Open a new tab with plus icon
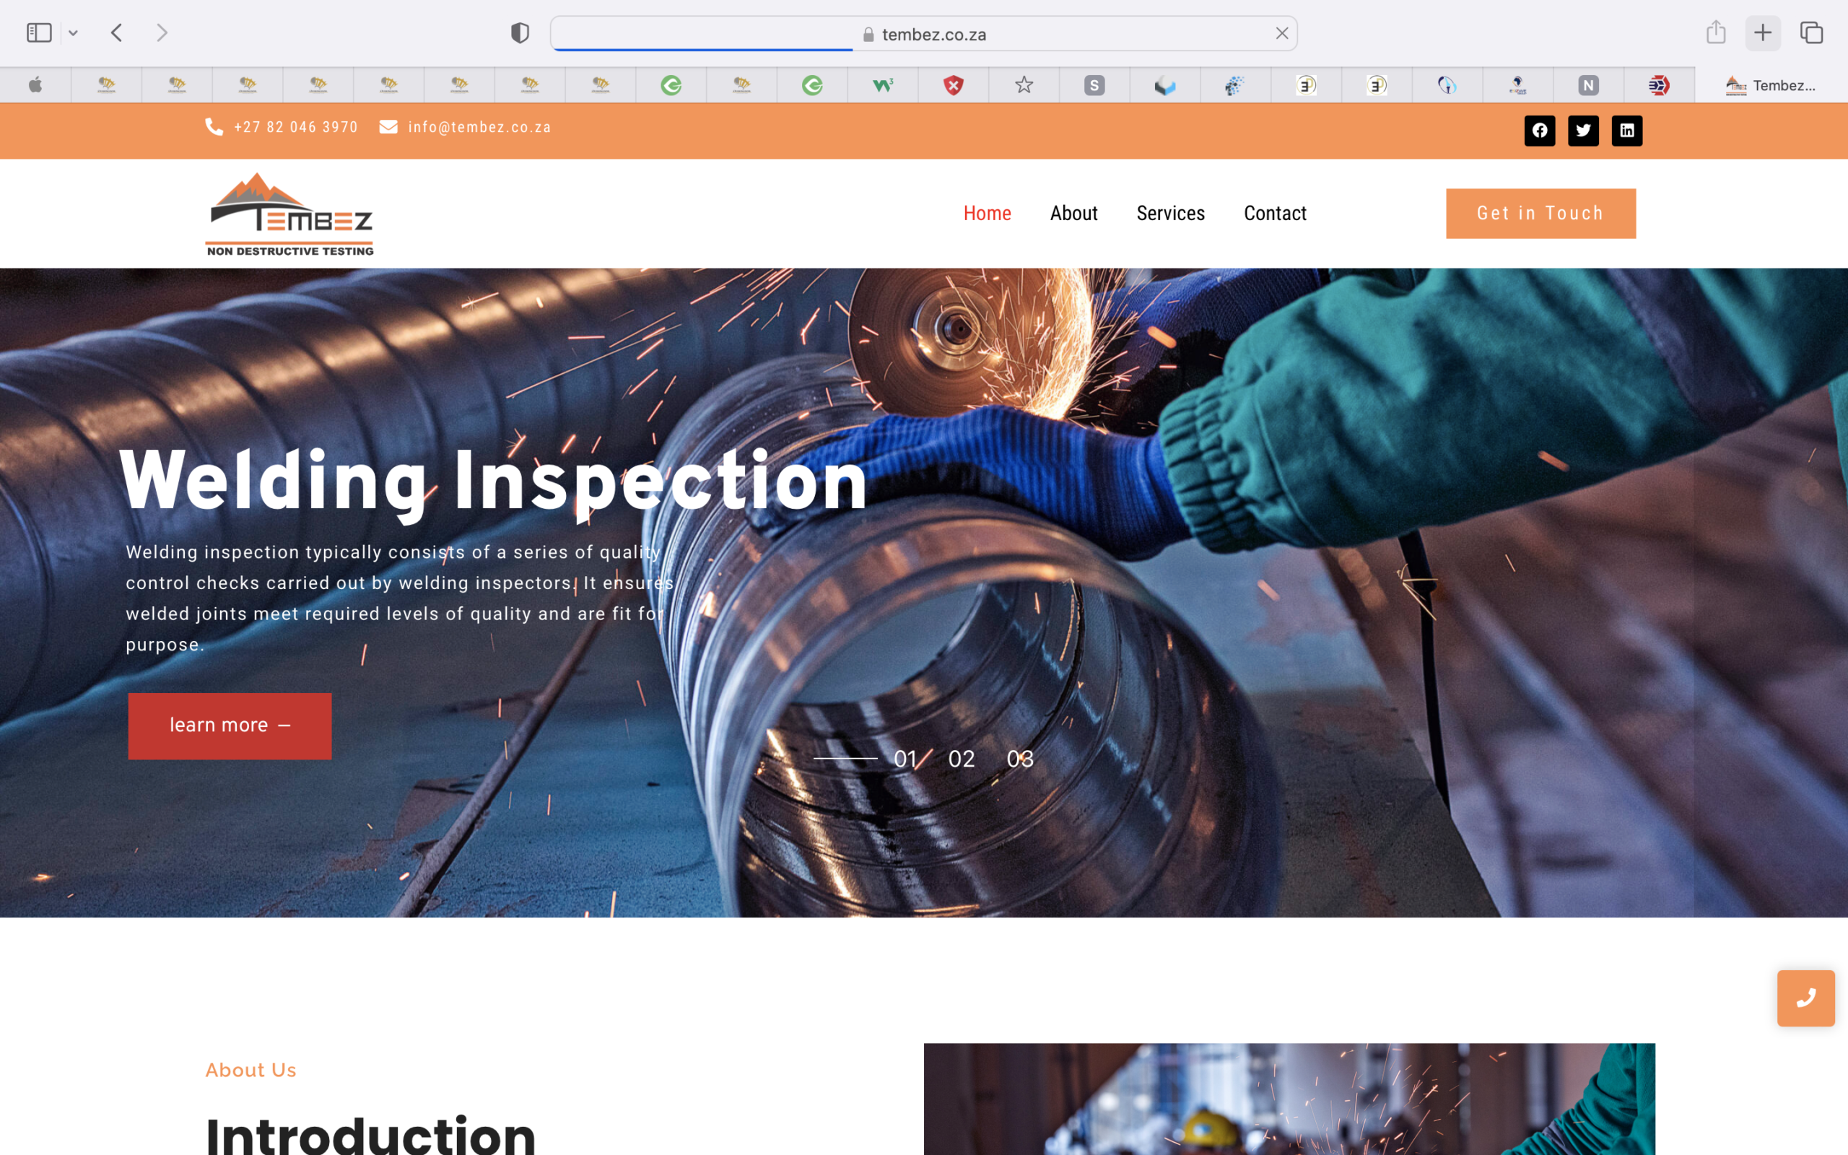This screenshot has width=1848, height=1155. pos(1763,33)
